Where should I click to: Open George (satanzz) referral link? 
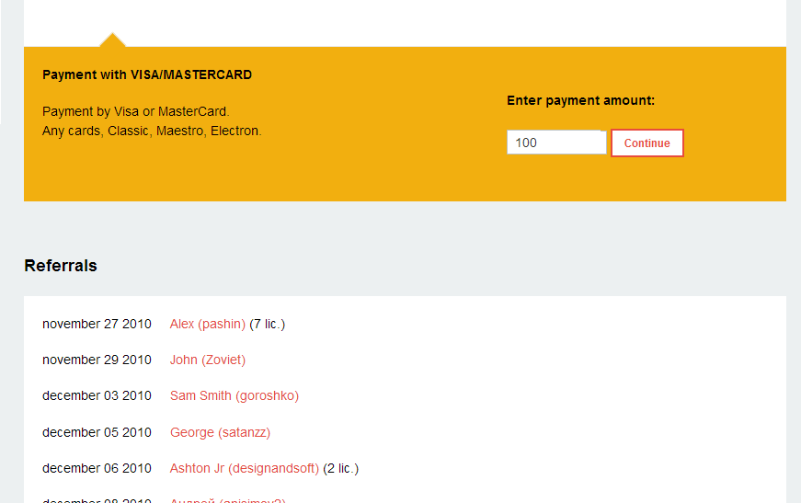[x=220, y=432]
